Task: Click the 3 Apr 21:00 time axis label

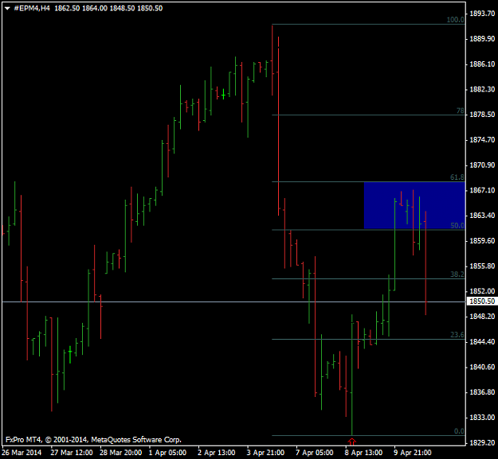Action: [265, 453]
